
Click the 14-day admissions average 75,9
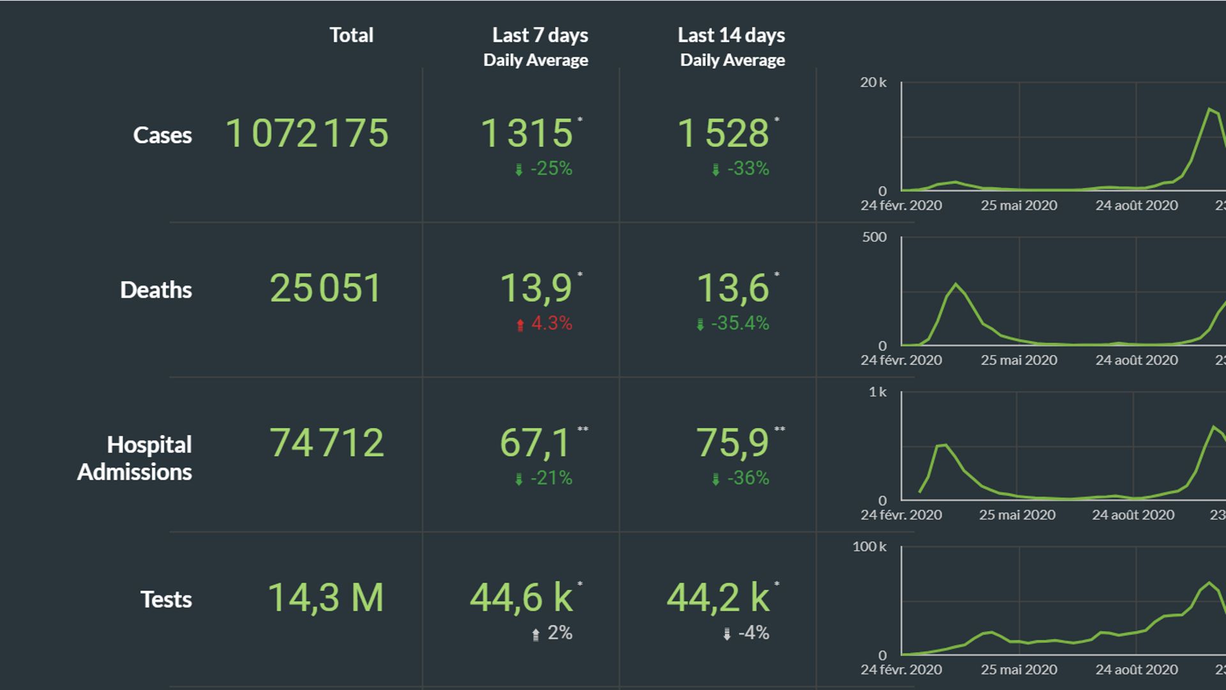click(732, 443)
